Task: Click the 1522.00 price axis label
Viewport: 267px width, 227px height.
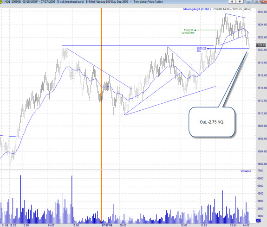Action: (x=262, y=38)
